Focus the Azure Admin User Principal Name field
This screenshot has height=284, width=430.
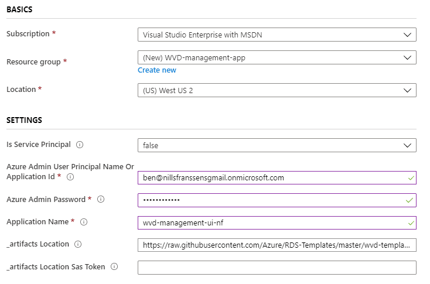[x=277, y=178]
